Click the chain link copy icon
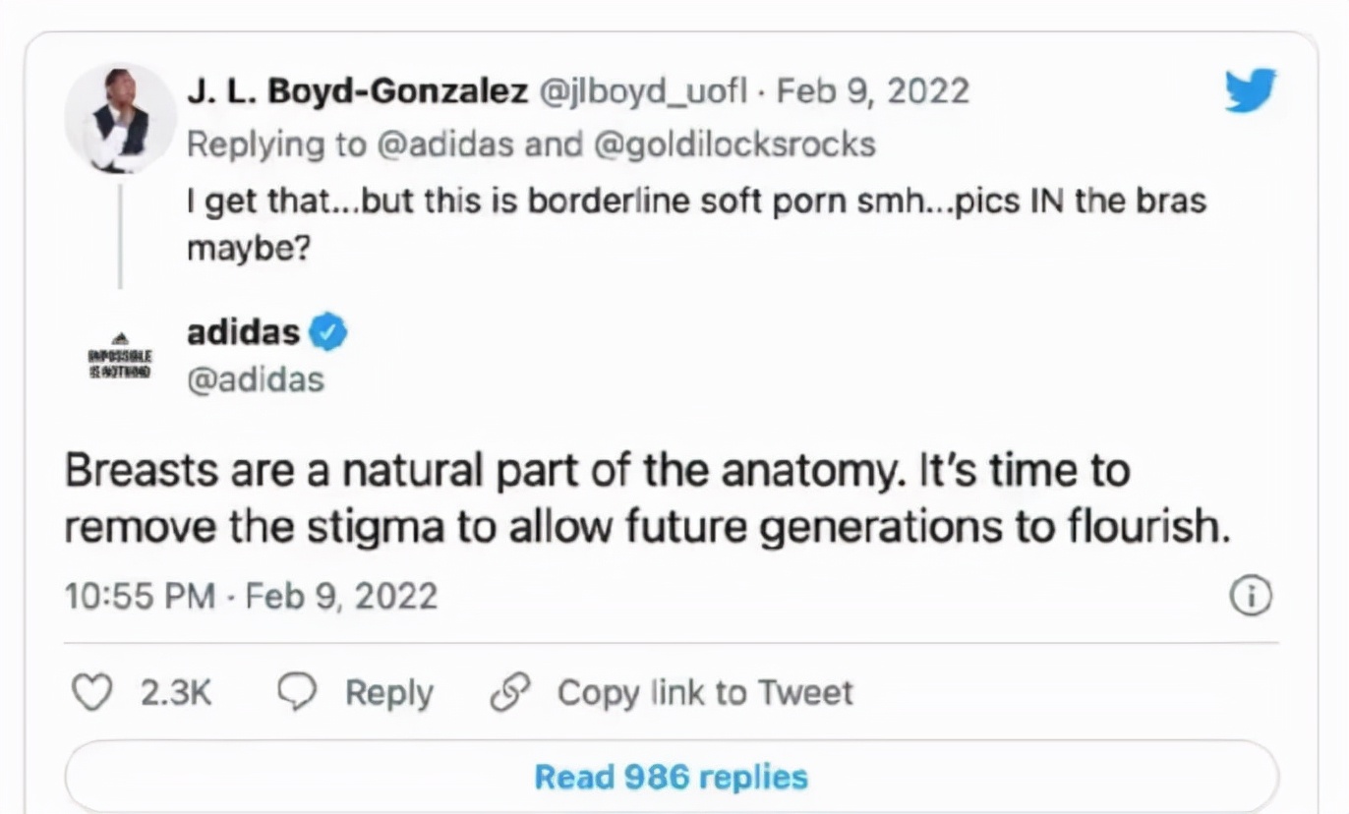 tap(510, 692)
